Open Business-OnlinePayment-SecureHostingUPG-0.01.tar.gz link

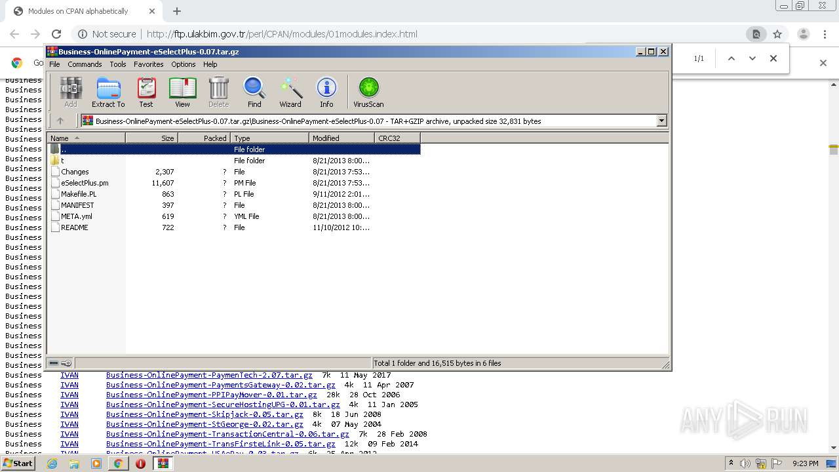point(223,404)
